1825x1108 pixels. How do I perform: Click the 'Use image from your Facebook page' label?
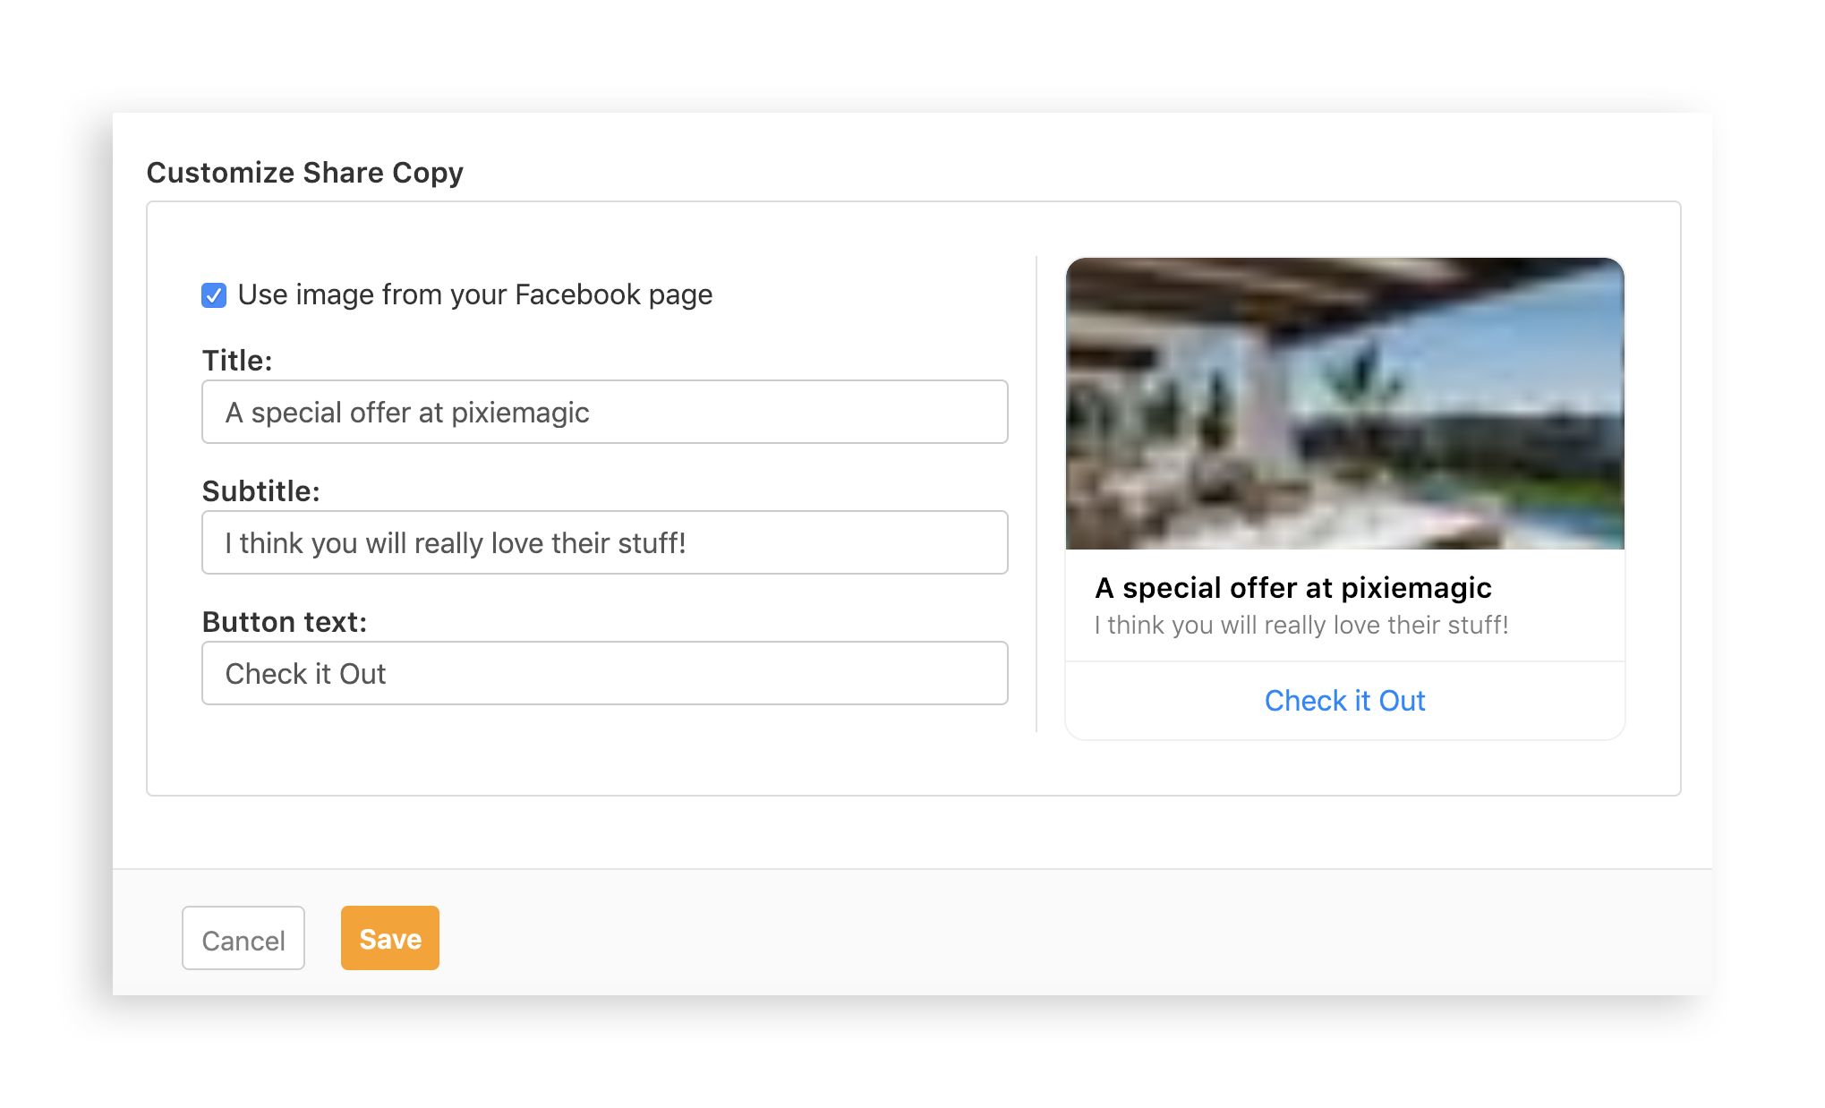(475, 295)
